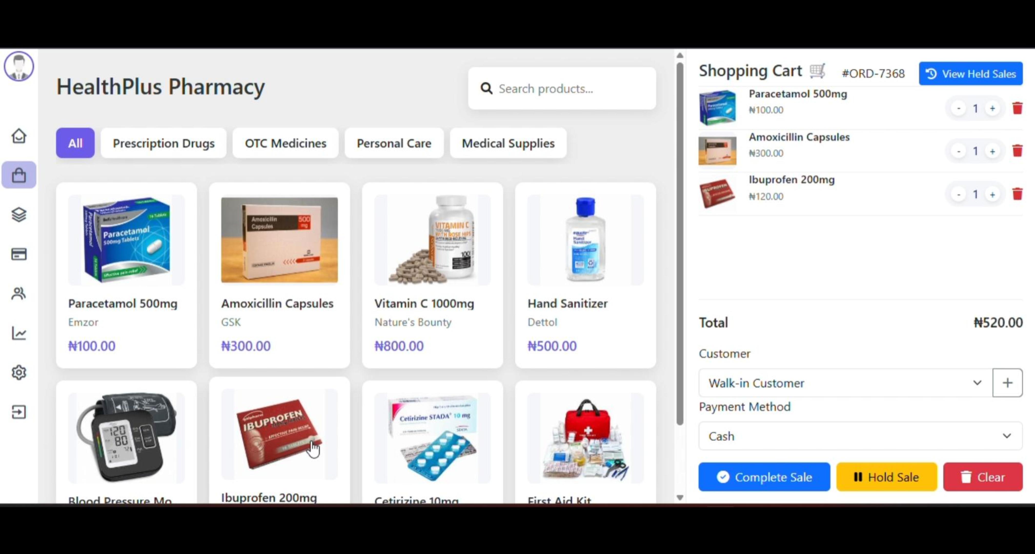Open the settings gear sidebar icon
The width and height of the screenshot is (1035, 554).
[x=19, y=372]
